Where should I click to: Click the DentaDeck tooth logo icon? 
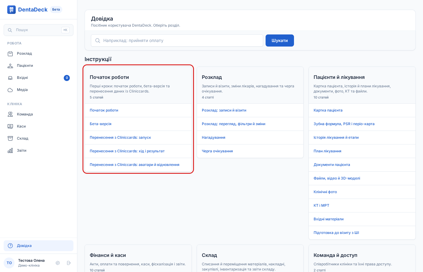point(11,10)
